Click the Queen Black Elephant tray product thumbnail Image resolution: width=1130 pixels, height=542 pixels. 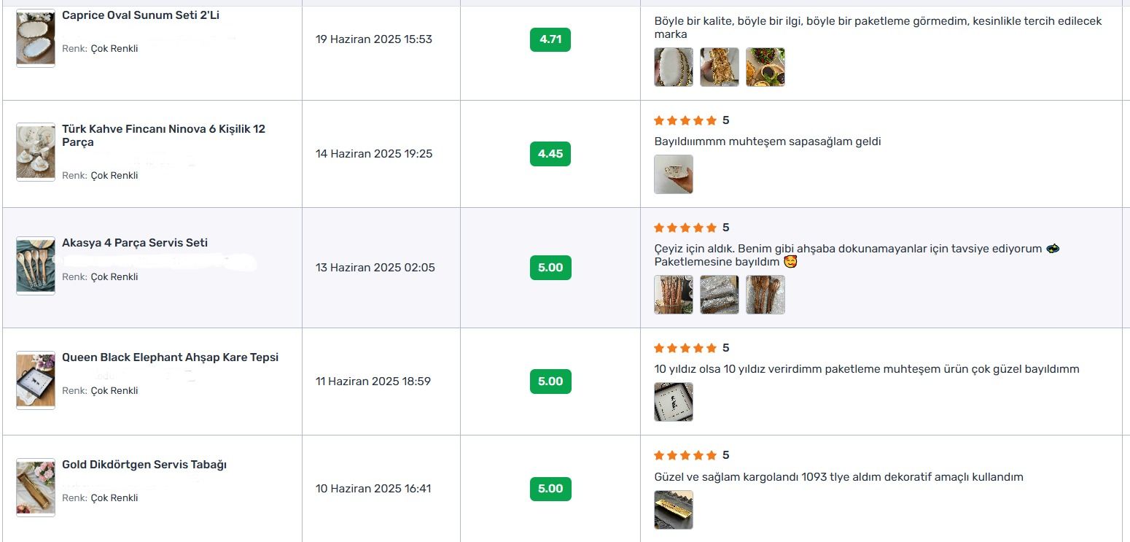36,380
